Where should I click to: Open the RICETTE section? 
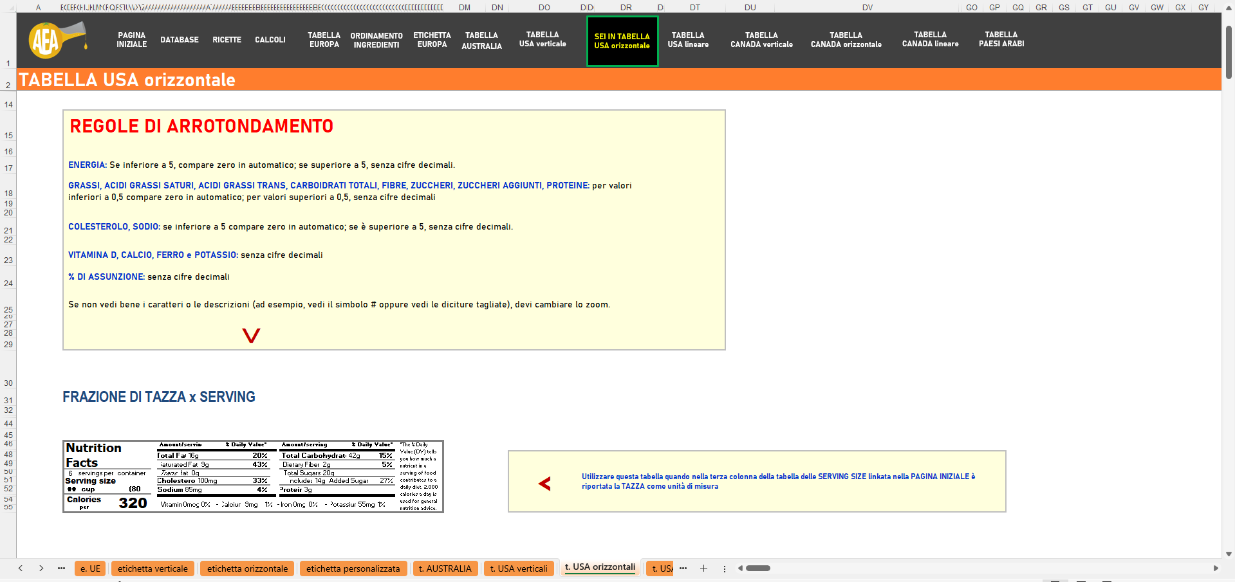[227, 40]
